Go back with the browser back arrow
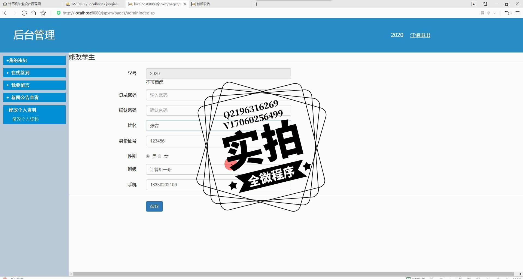Image resolution: width=523 pixels, height=279 pixels. click(x=5, y=13)
